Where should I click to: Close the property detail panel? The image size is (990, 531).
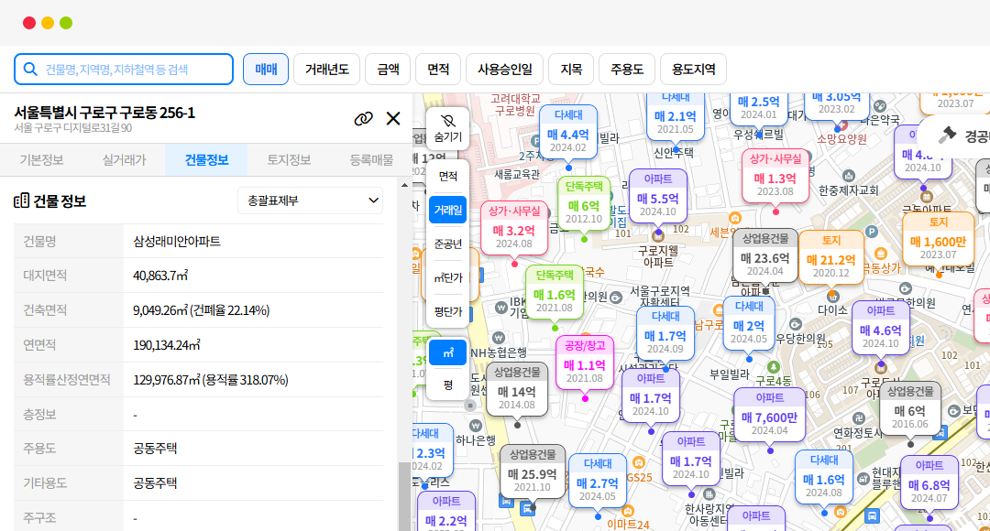click(393, 118)
